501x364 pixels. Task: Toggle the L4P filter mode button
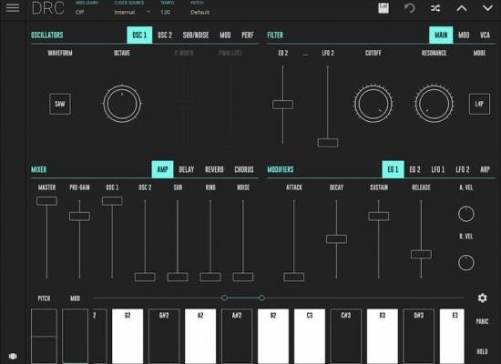479,104
